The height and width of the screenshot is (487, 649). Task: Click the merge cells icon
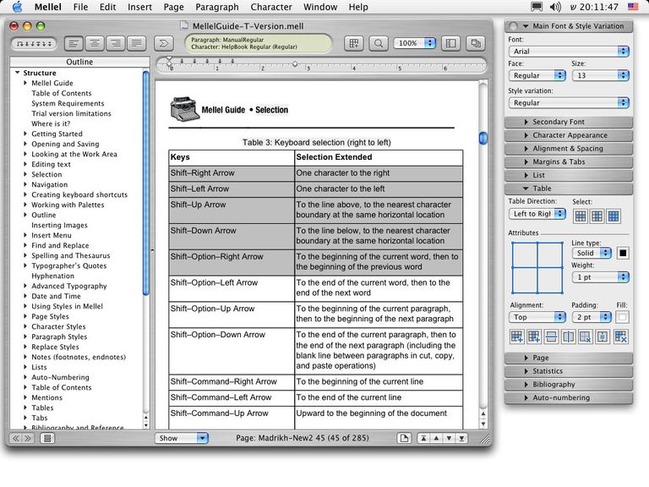pos(603,337)
